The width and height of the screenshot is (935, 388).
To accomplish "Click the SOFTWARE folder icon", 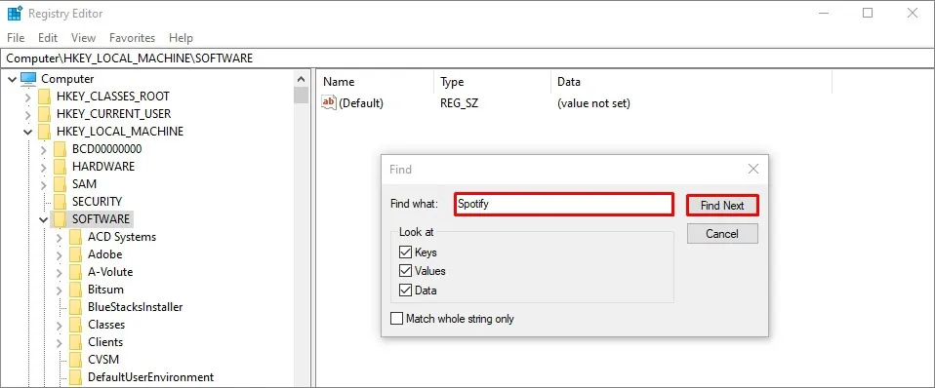I will (60, 219).
